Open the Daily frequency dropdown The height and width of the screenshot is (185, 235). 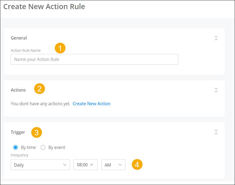[x=40, y=165]
